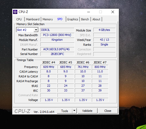Go to the Graphics tab

73,19
